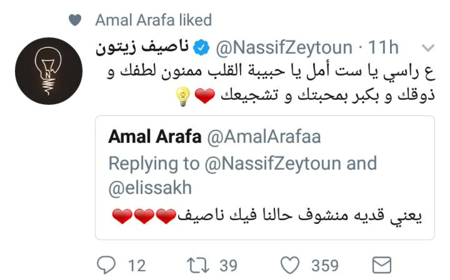Click the reply speech bubble icon
Image resolution: width=450 pixels, height=280 pixels.
106,265
